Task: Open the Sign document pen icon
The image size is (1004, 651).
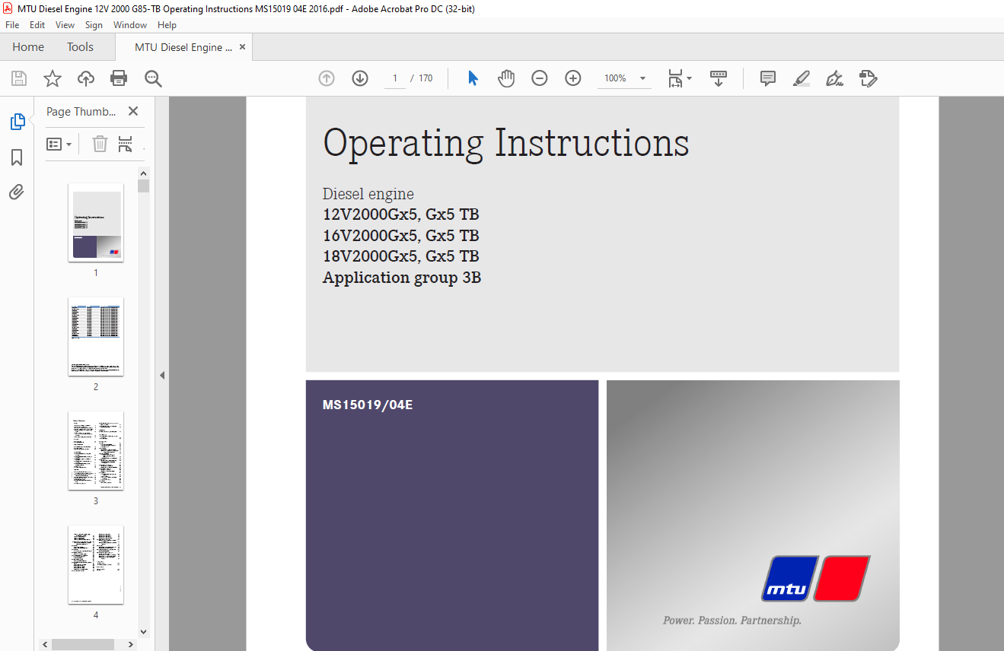Action: [835, 78]
